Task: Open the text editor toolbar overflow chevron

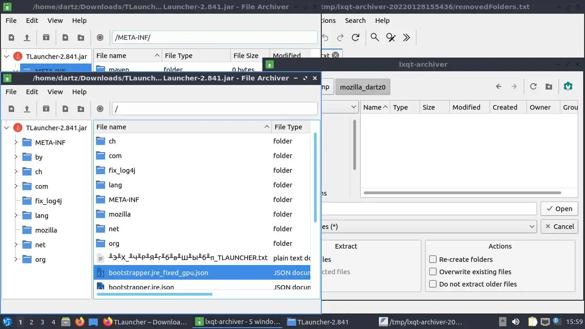Action: 407,37
